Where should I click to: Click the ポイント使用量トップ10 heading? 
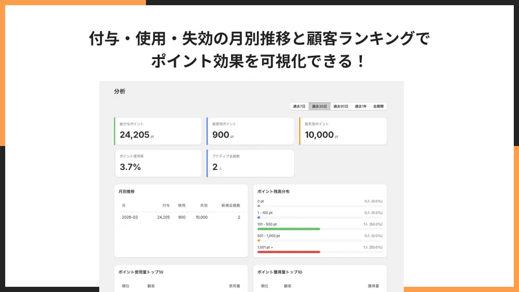[x=141, y=272]
